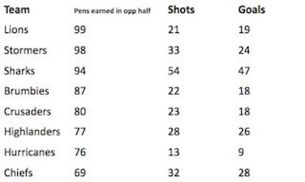Select the Highlanders team name

[32, 132]
